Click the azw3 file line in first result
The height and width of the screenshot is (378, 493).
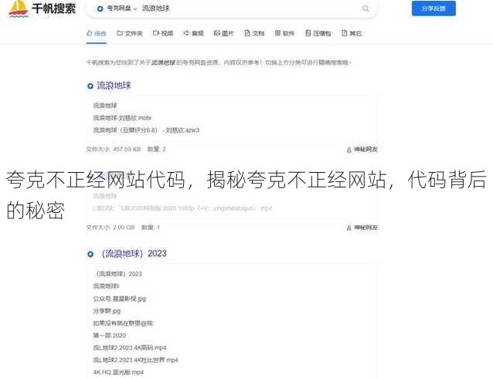tap(146, 130)
